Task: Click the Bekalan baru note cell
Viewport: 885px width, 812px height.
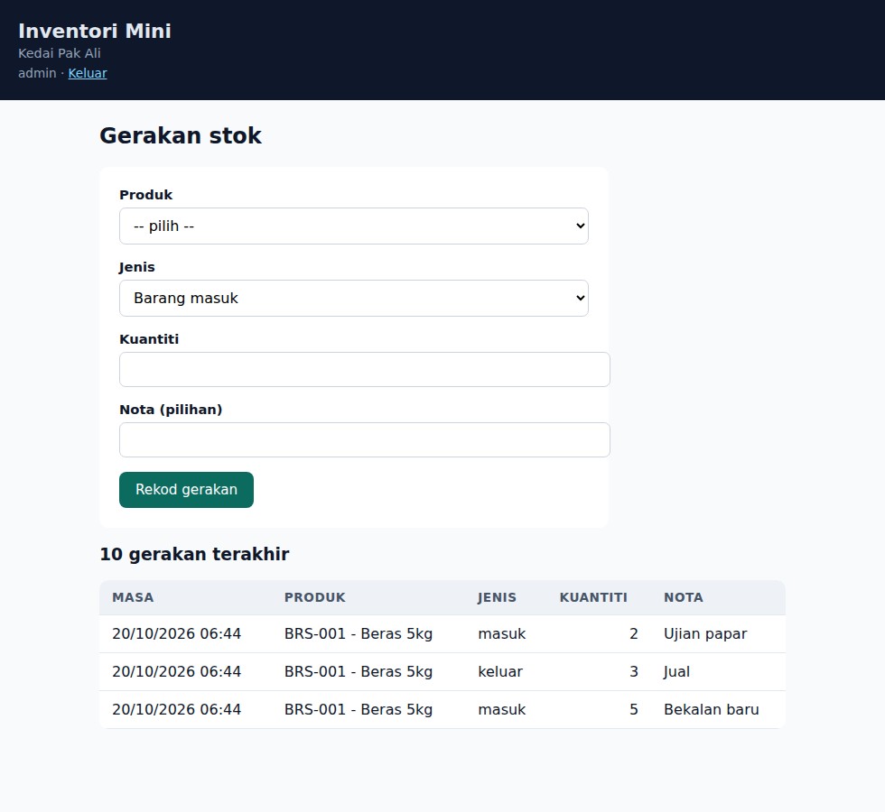Action: pyautogui.click(x=712, y=709)
